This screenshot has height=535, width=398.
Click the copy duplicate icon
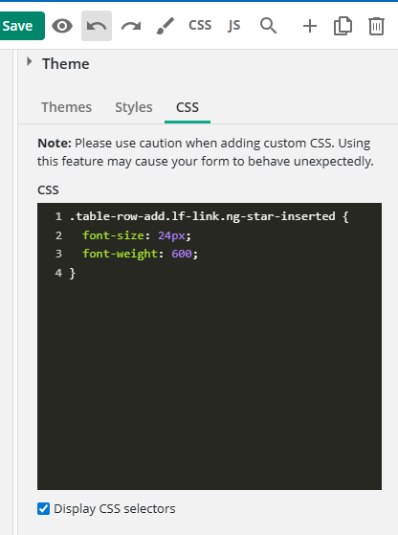343,26
